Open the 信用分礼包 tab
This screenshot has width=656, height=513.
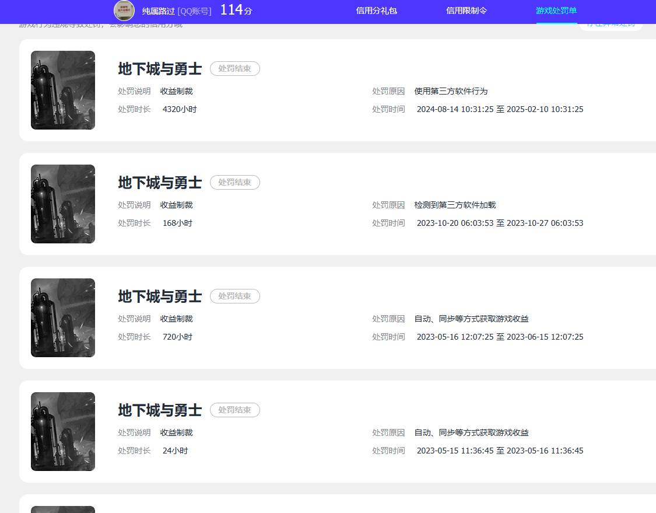point(376,11)
